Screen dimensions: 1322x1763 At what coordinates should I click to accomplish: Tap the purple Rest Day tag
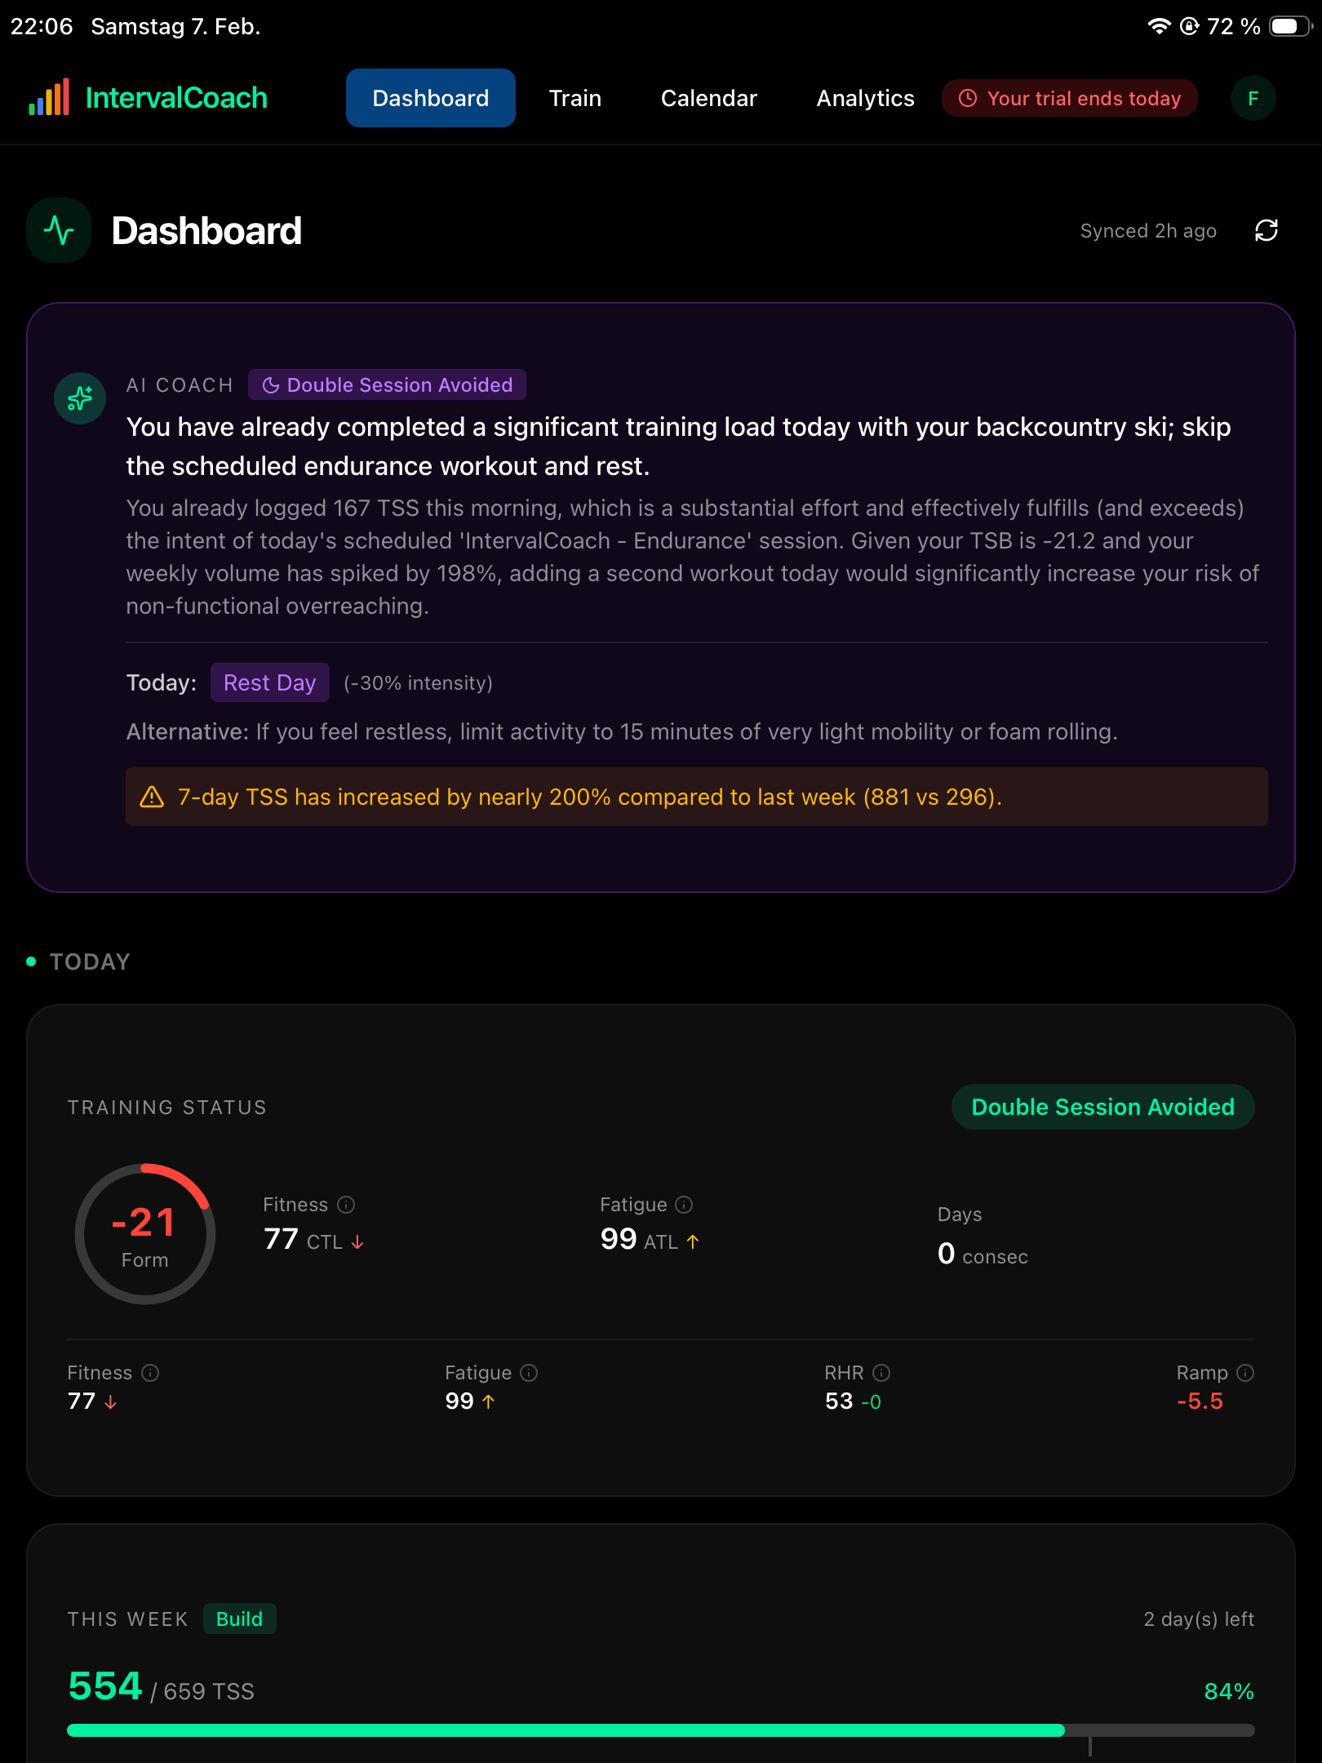(269, 682)
